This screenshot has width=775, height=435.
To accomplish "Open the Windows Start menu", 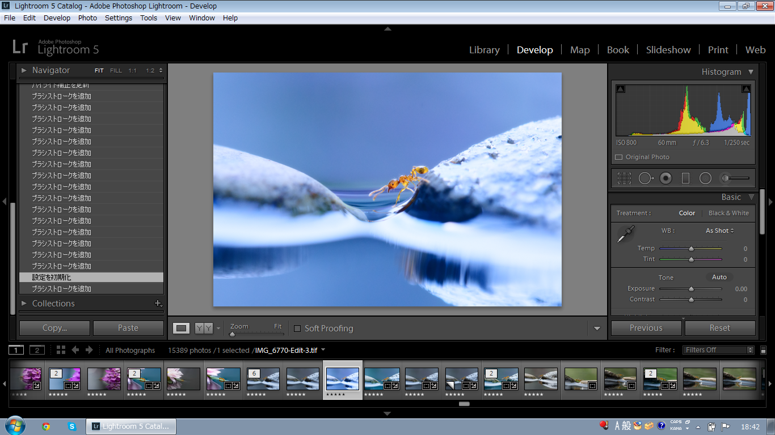I will coord(14,425).
